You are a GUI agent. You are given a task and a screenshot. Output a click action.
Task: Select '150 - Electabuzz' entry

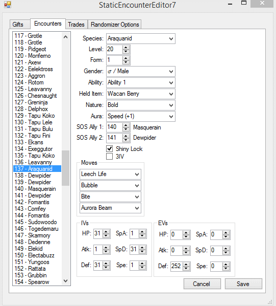point(37,255)
